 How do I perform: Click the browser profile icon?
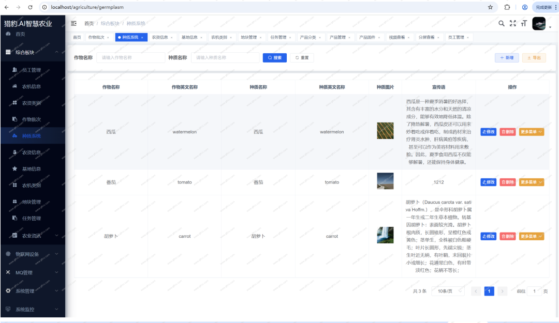pos(524,7)
